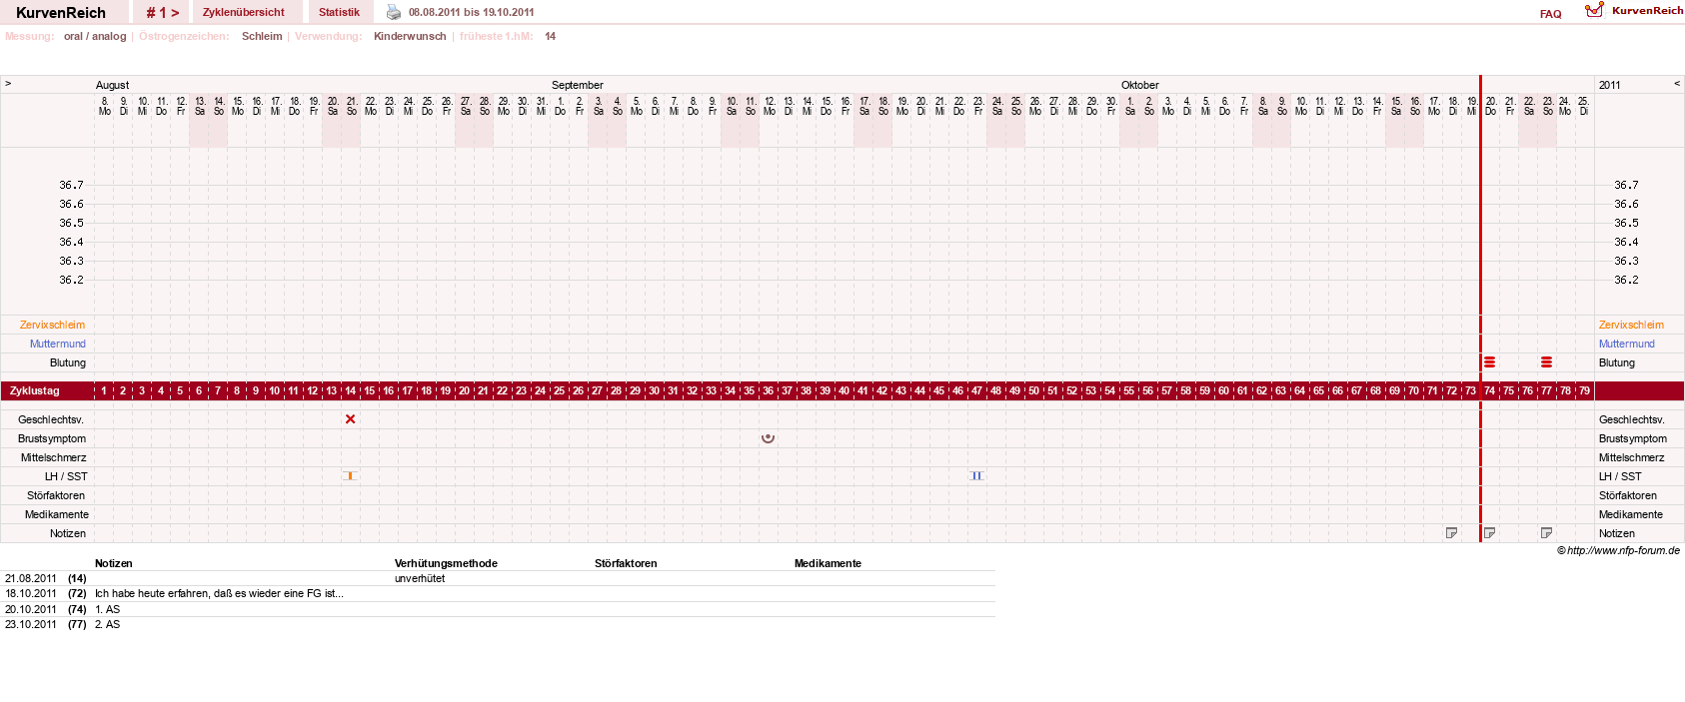Image resolution: width=1685 pixels, height=702 pixels.
Task: Click the note row dated 21.08.2011
Action: tap(500, 578)
